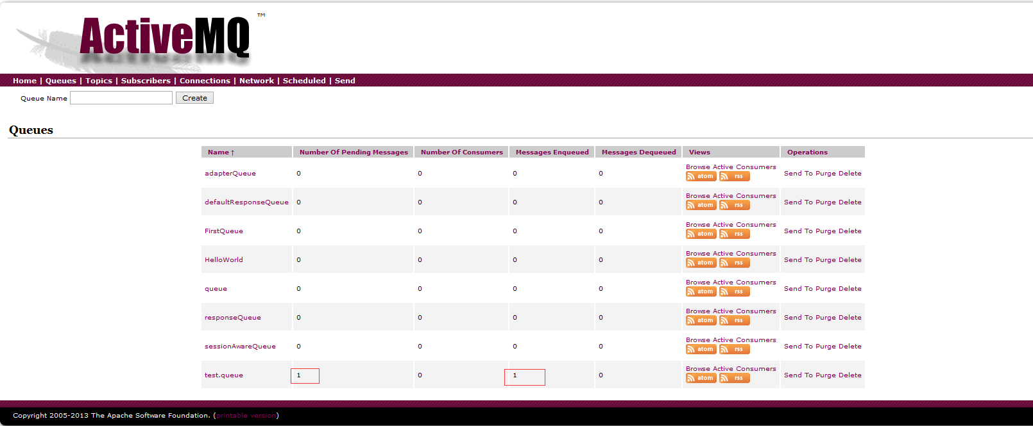Open atom feed for test.queue
Screen dimensions: 1033x426
point(701,378)
